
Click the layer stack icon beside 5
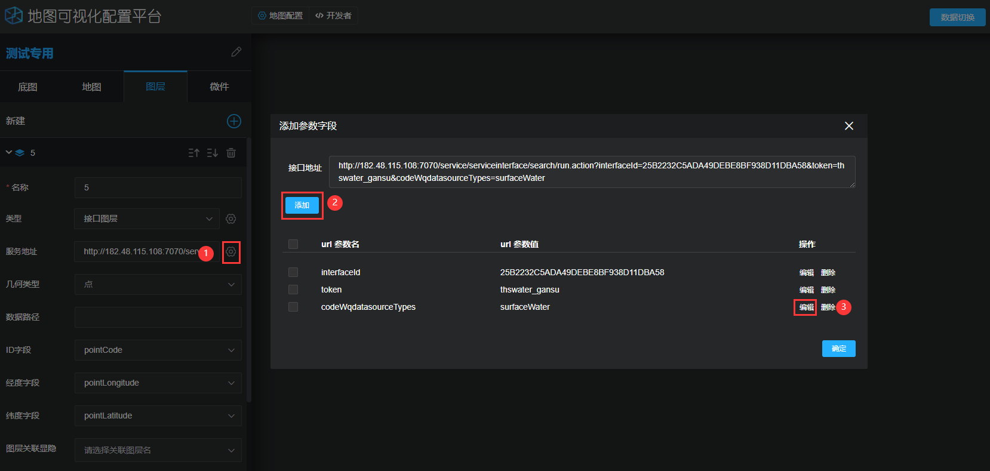[20, 153]
